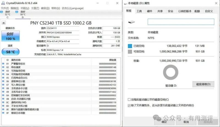Click status dot for 07 写入单位计数
This screenshot has height=127, width=220.
3,85
